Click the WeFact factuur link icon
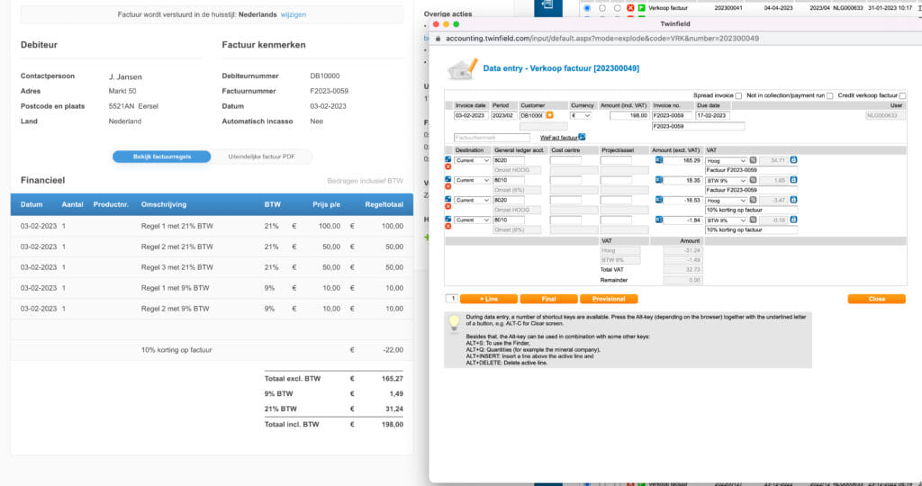 (x=582, y=137)
